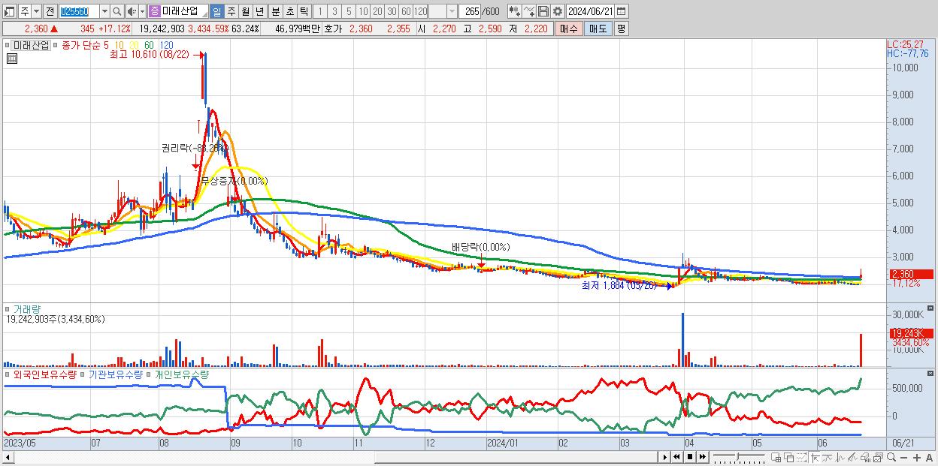Image resolution: width=938 pixels, height=466 pixels.
Task: Click the stop button in bottom toolbar
Action: click(690, 457)
